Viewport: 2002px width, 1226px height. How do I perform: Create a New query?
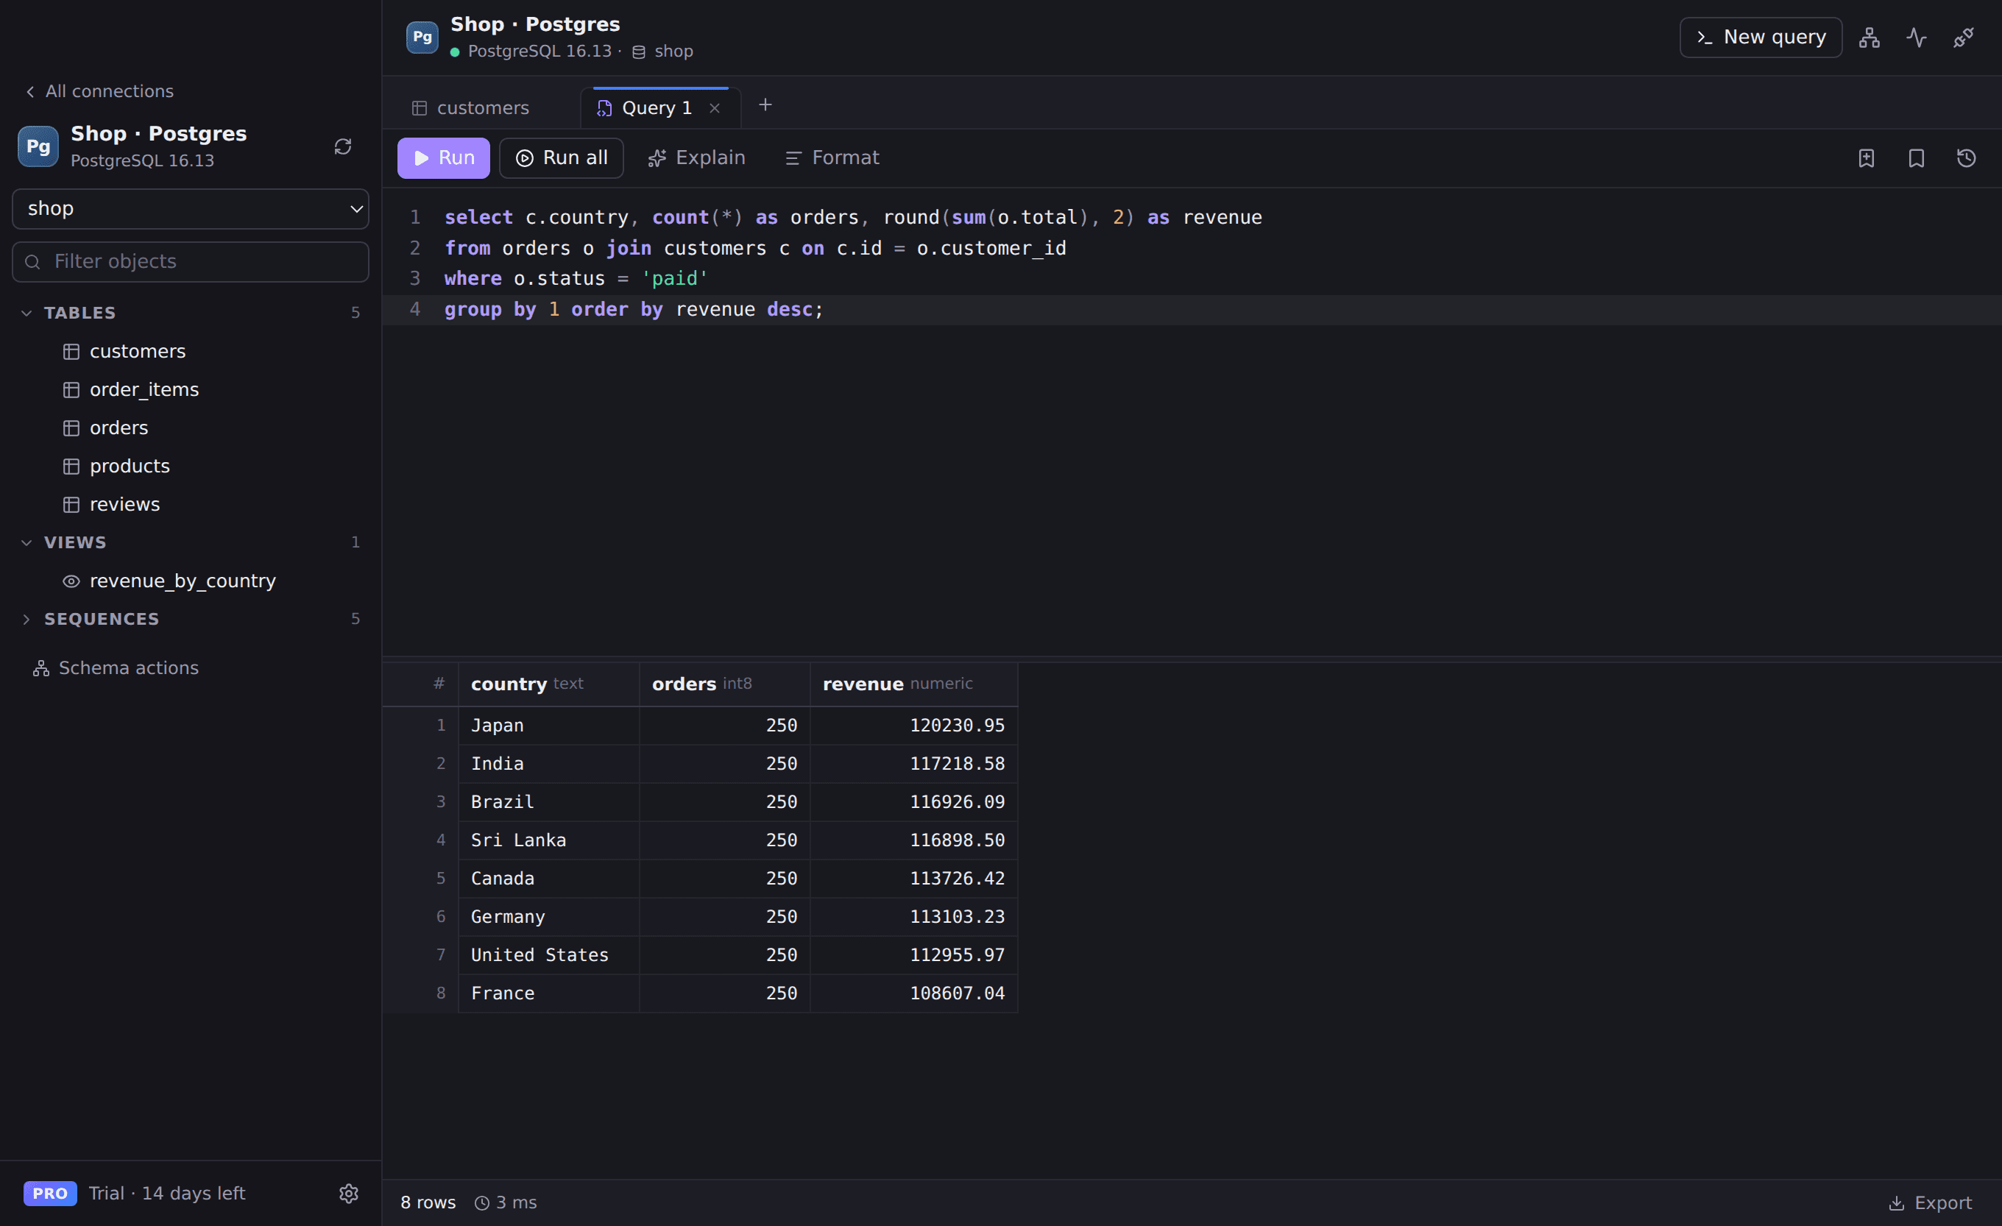[1761, 38]
